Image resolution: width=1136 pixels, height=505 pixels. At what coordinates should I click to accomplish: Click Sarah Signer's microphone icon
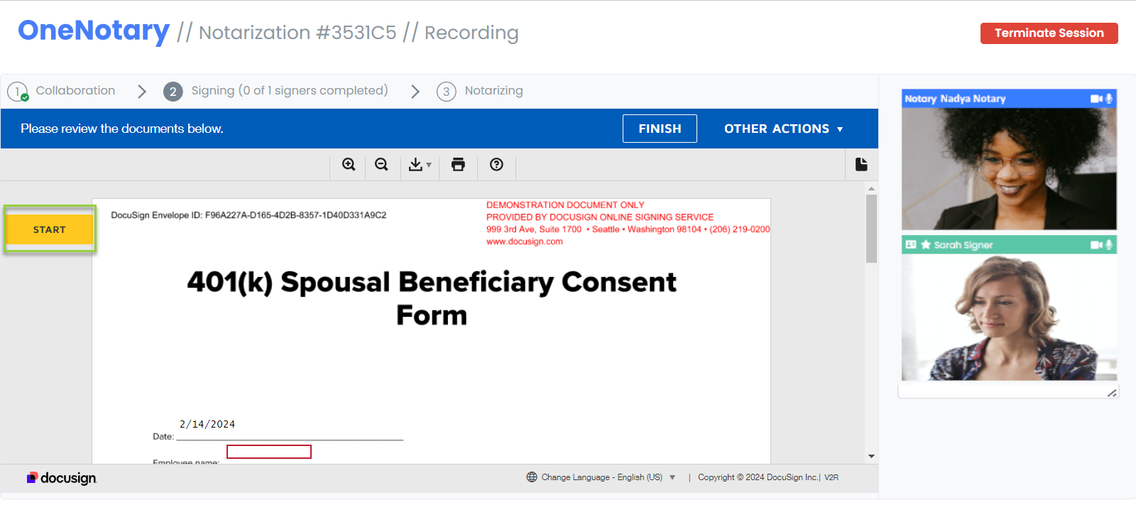pyautogui.click(x=1109, y=245)
